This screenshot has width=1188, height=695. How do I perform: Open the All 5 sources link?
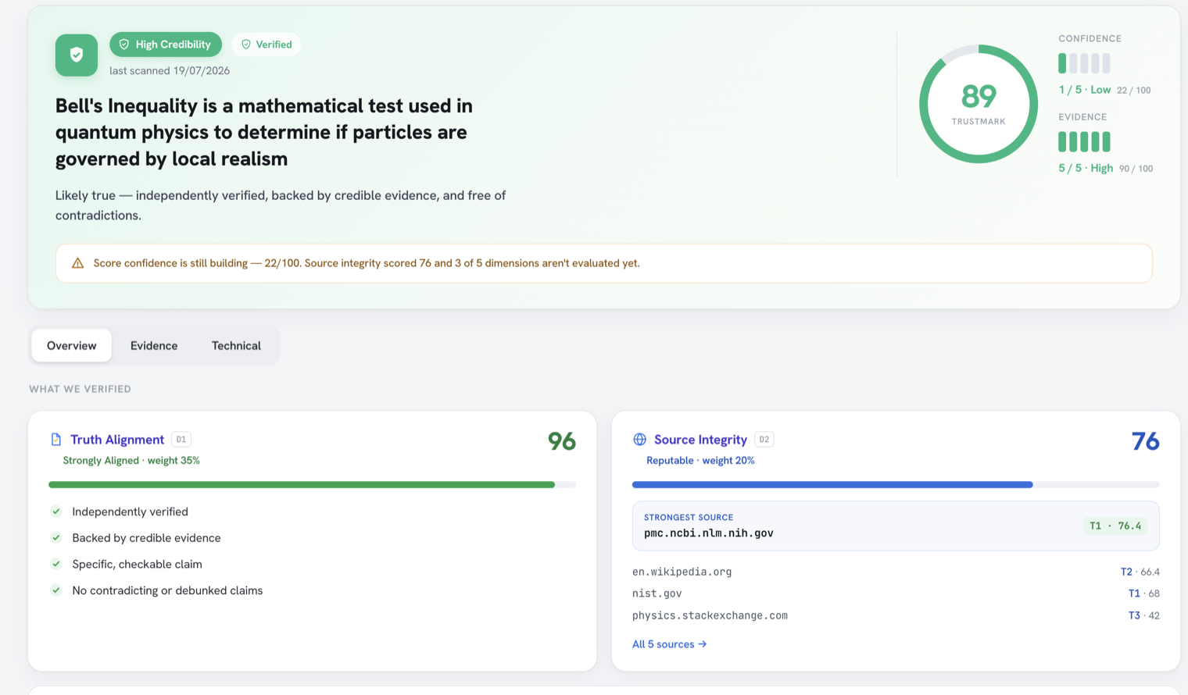[669, 644]
